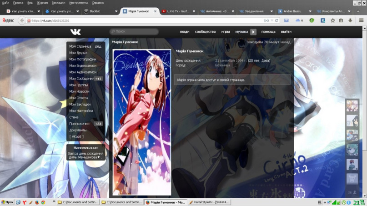Go to люди in VK header
367x206 pixels.
pos(185,31)
